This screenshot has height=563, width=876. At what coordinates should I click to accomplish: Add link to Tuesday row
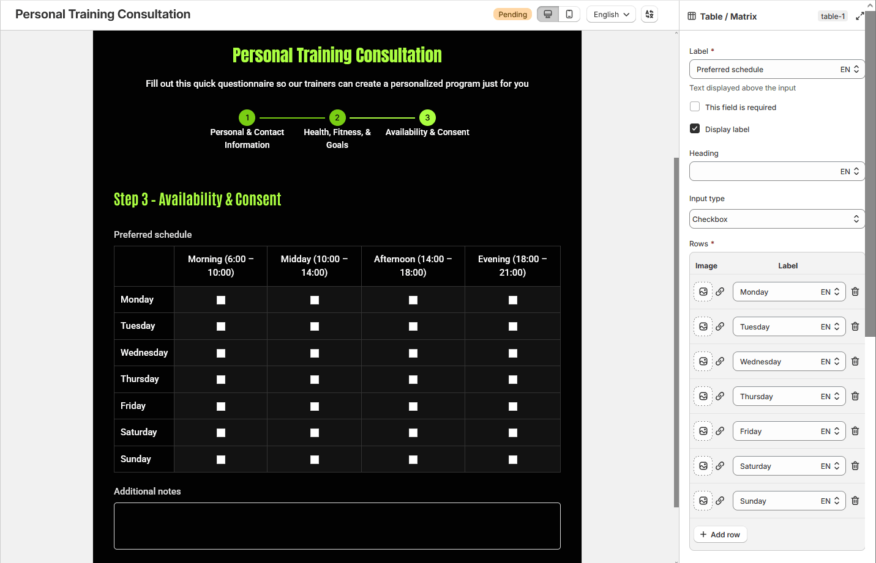pos(720,326)
